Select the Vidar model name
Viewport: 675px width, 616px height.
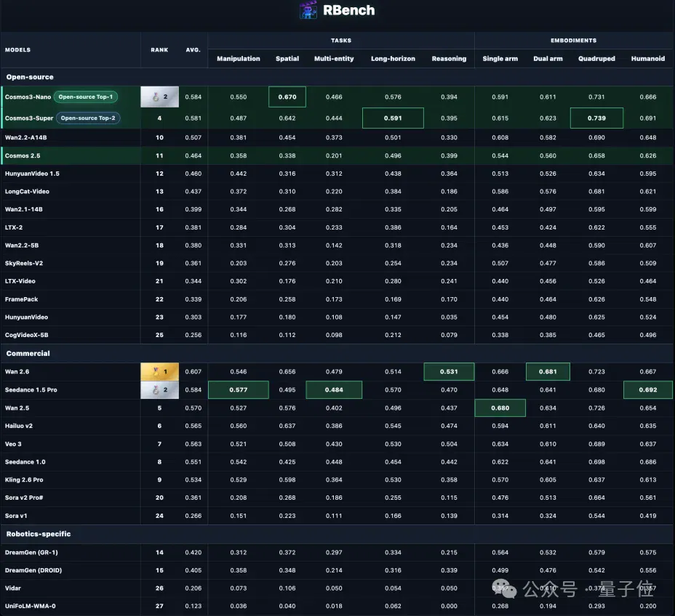13,588
